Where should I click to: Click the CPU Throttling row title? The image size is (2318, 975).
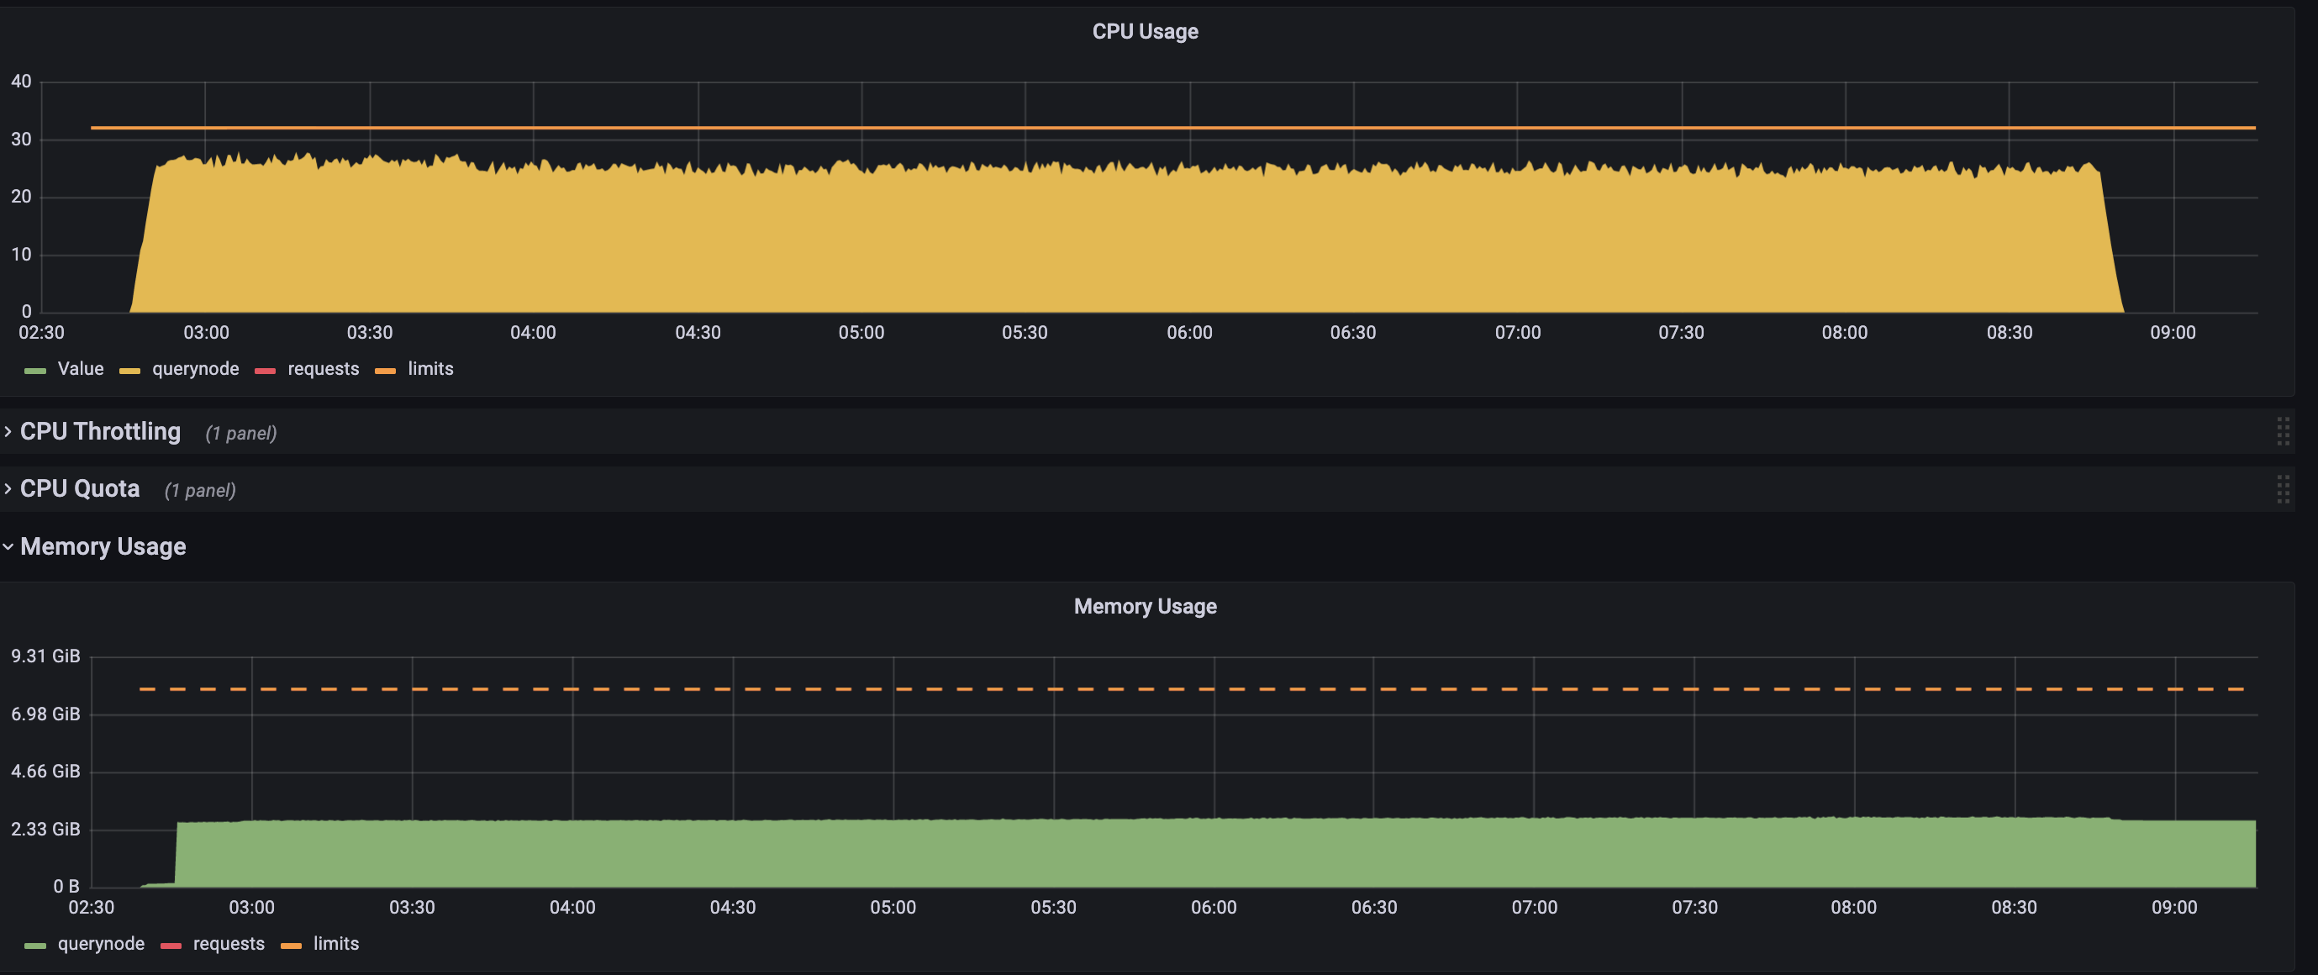click(101, 431)
